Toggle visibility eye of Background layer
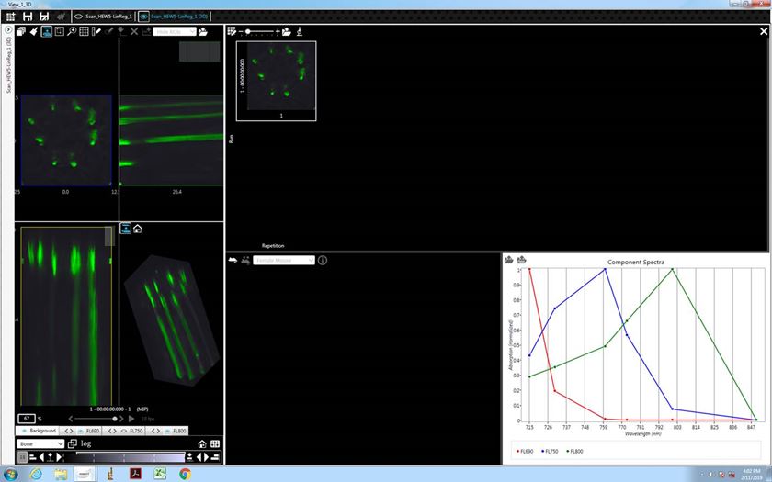 click(23, 431)
